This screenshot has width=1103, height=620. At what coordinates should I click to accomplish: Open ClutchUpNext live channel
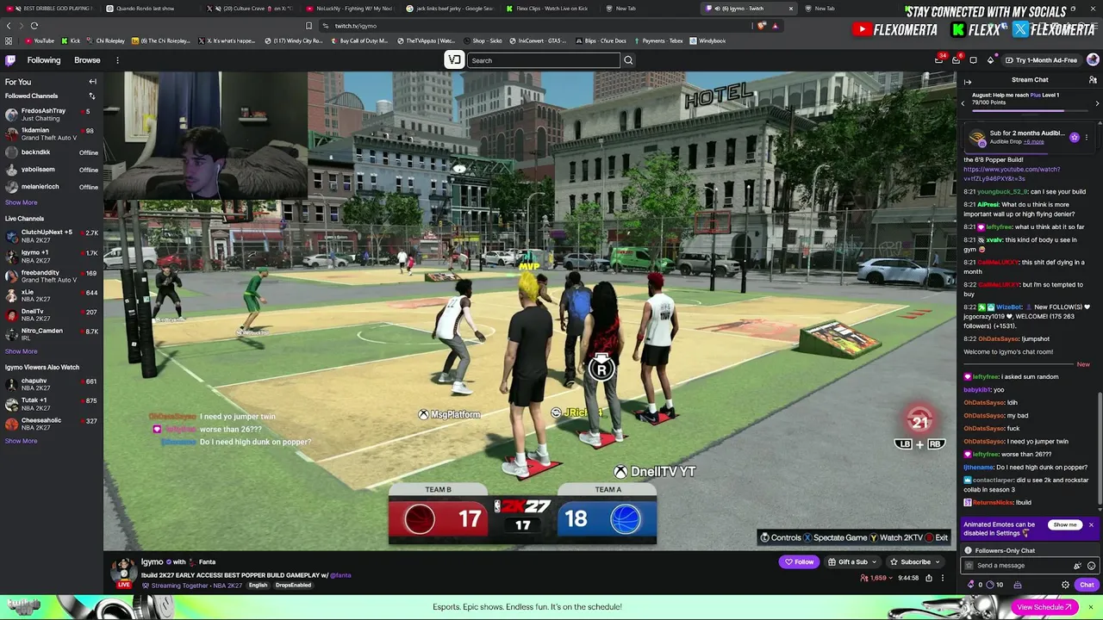point(52,235)
